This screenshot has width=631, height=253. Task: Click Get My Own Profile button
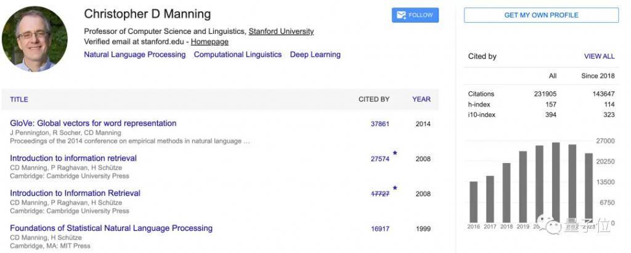click(541, 15)
